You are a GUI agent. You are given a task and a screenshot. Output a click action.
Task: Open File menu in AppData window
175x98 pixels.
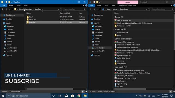[4, 5]
